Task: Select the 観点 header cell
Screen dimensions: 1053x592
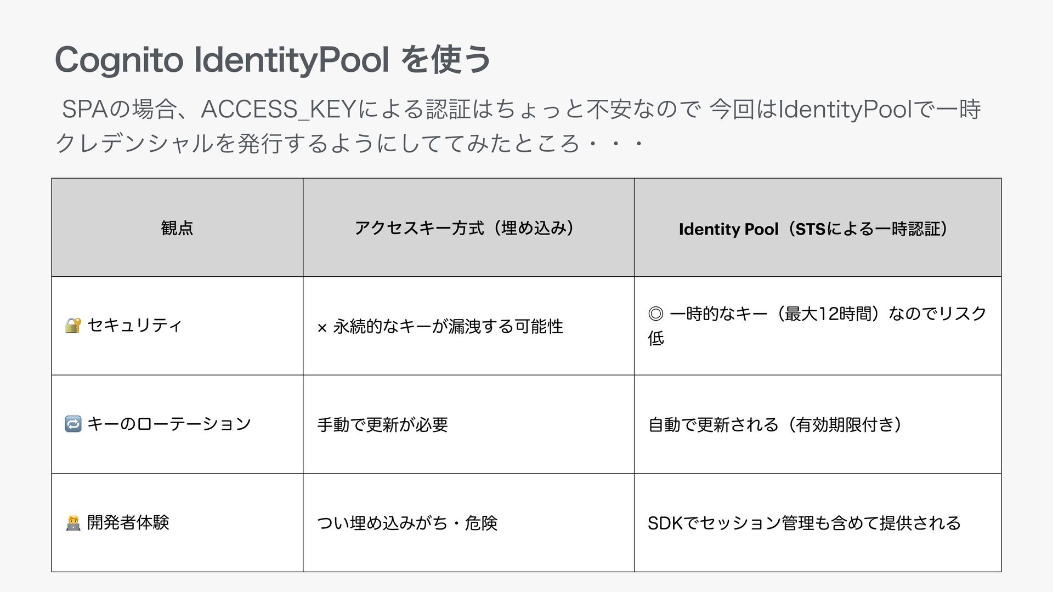Action: pyautogui.click(x=177, y=227)
